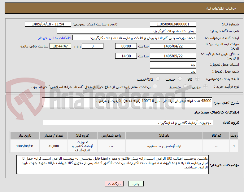This screenshot has height=192, width=244.
Task: Click the goods group field تجهیزات آزمایشگاهی
Action: point(128,123)
